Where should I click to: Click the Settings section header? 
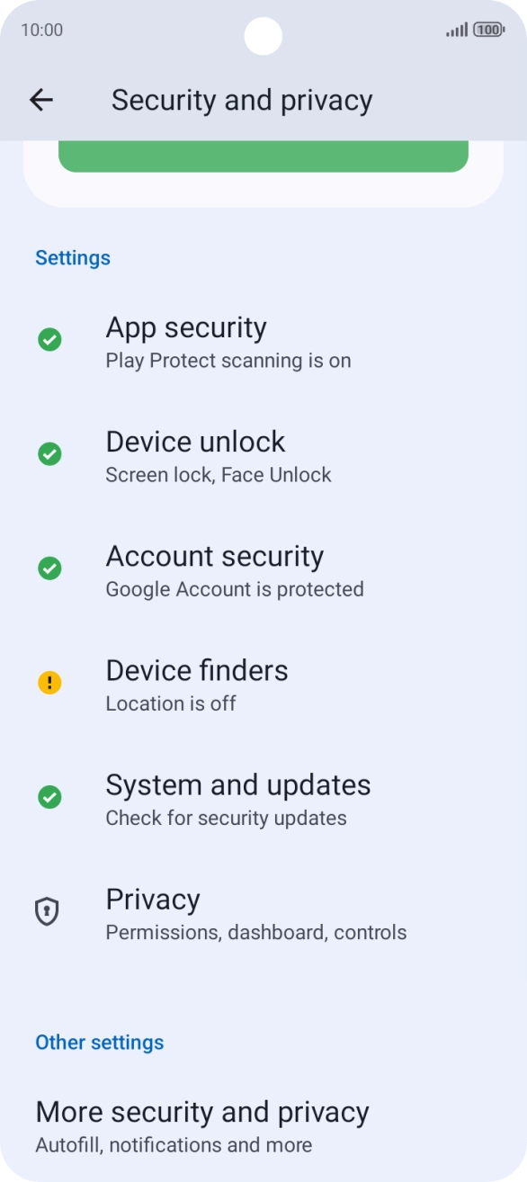73,258
